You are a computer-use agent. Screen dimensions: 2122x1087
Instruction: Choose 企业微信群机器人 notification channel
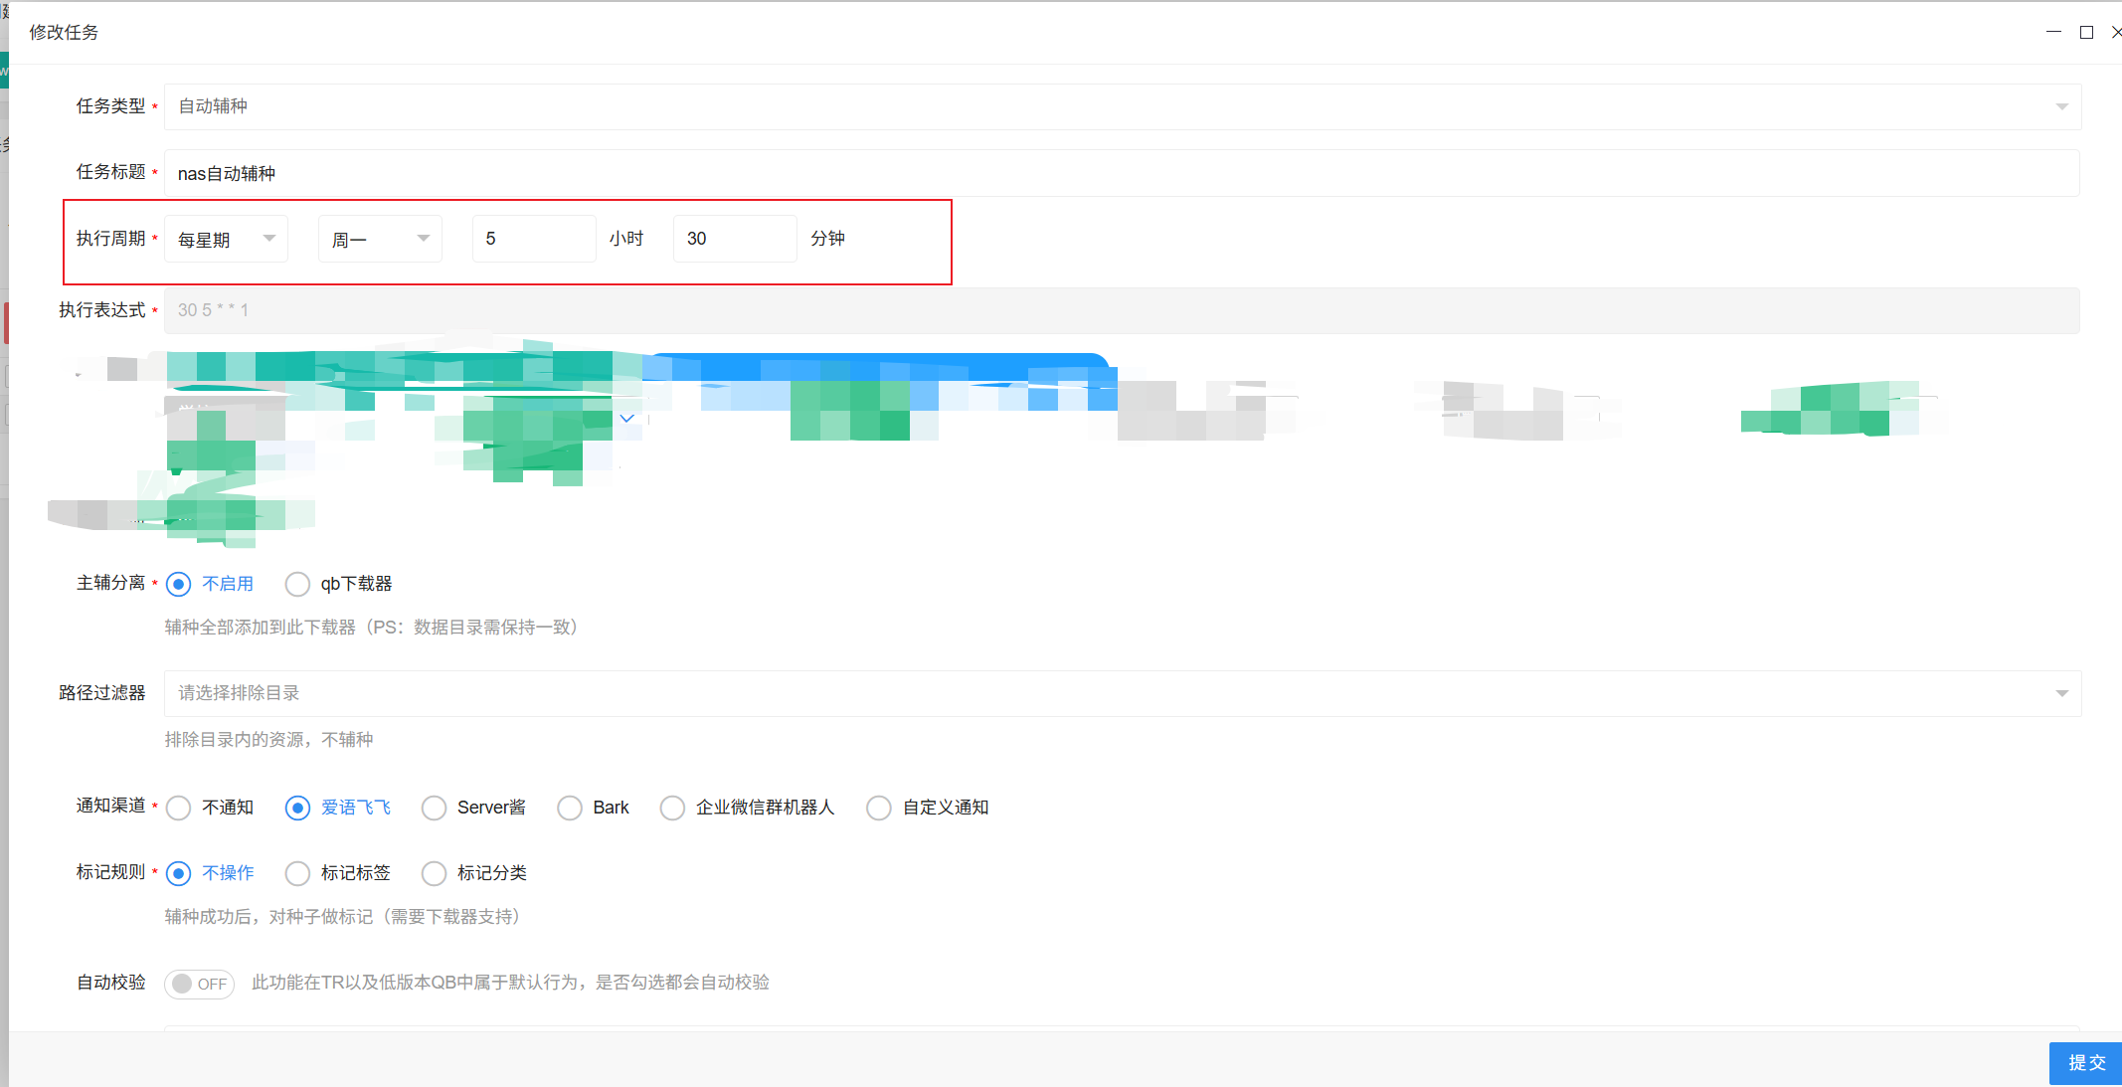coord(672,808)
